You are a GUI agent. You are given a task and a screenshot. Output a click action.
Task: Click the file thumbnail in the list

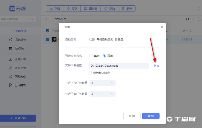54,40
